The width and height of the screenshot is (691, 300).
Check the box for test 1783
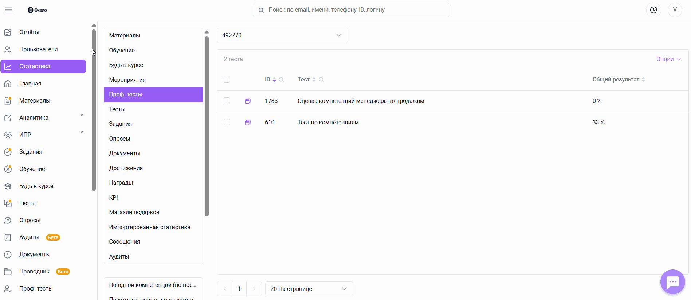click(227, 101)
